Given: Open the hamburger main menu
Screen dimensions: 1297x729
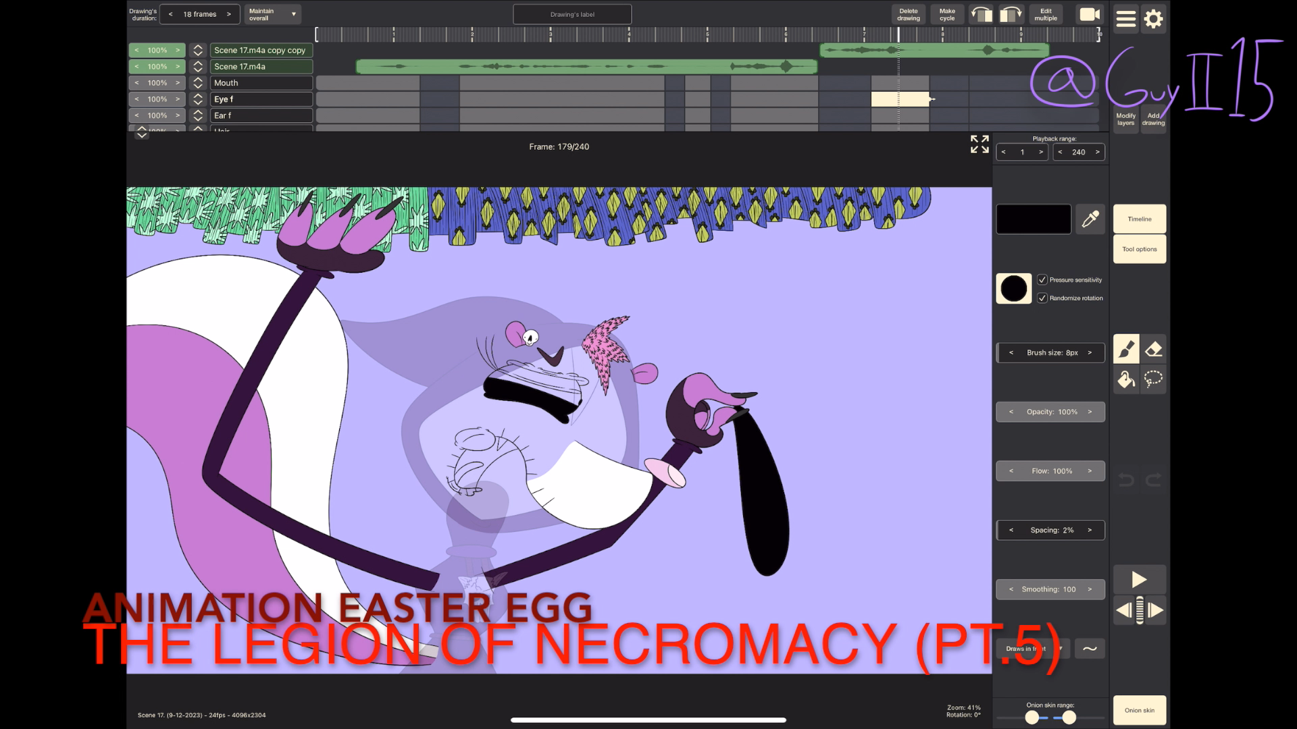Looking at the screenshot, I should coord(1125,19).
